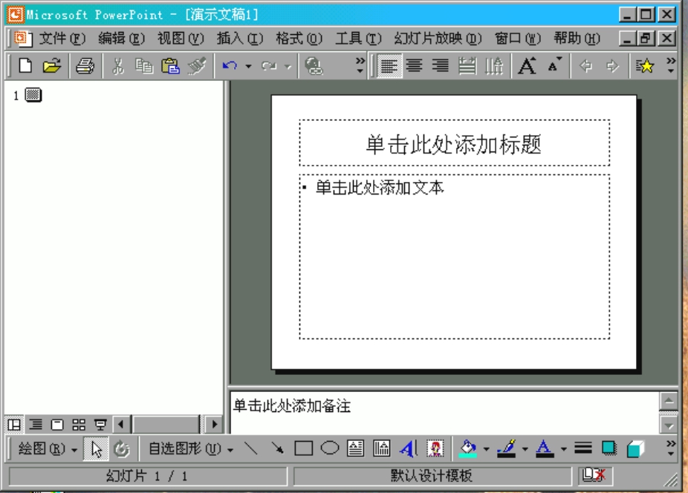This screenshot has width=688, height=493.
Task: Apply Line Color brush swatch
Action: point(507,448)
